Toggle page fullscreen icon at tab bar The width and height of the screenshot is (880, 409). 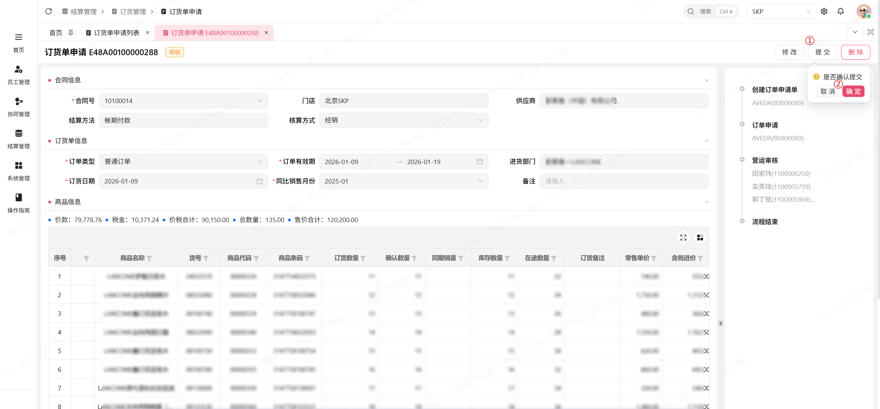[x=870, y=32]
